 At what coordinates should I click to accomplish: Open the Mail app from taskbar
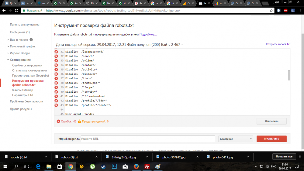tap(125, 166)
